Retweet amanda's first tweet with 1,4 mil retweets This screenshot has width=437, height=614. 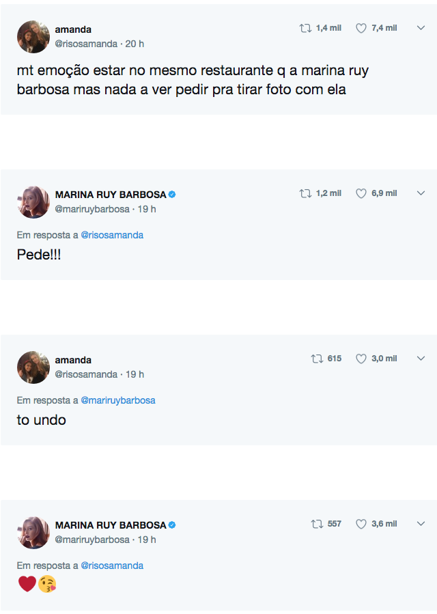click(305, 28)
